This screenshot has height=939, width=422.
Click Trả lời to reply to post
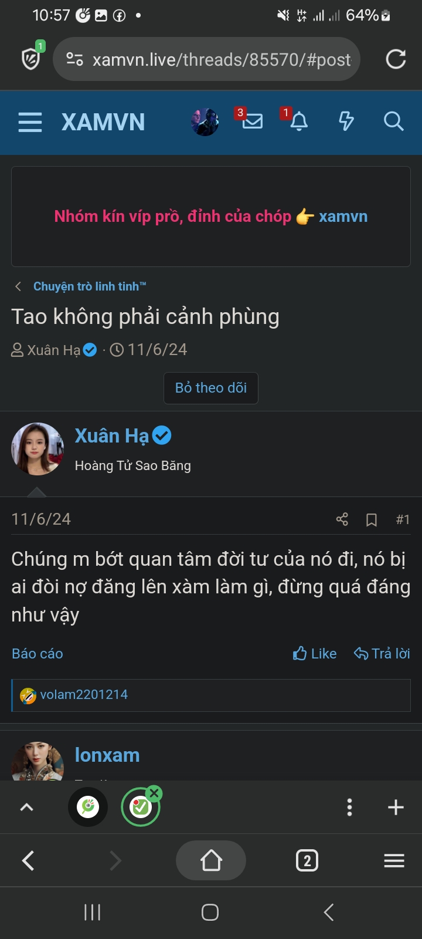pos(382,654)
